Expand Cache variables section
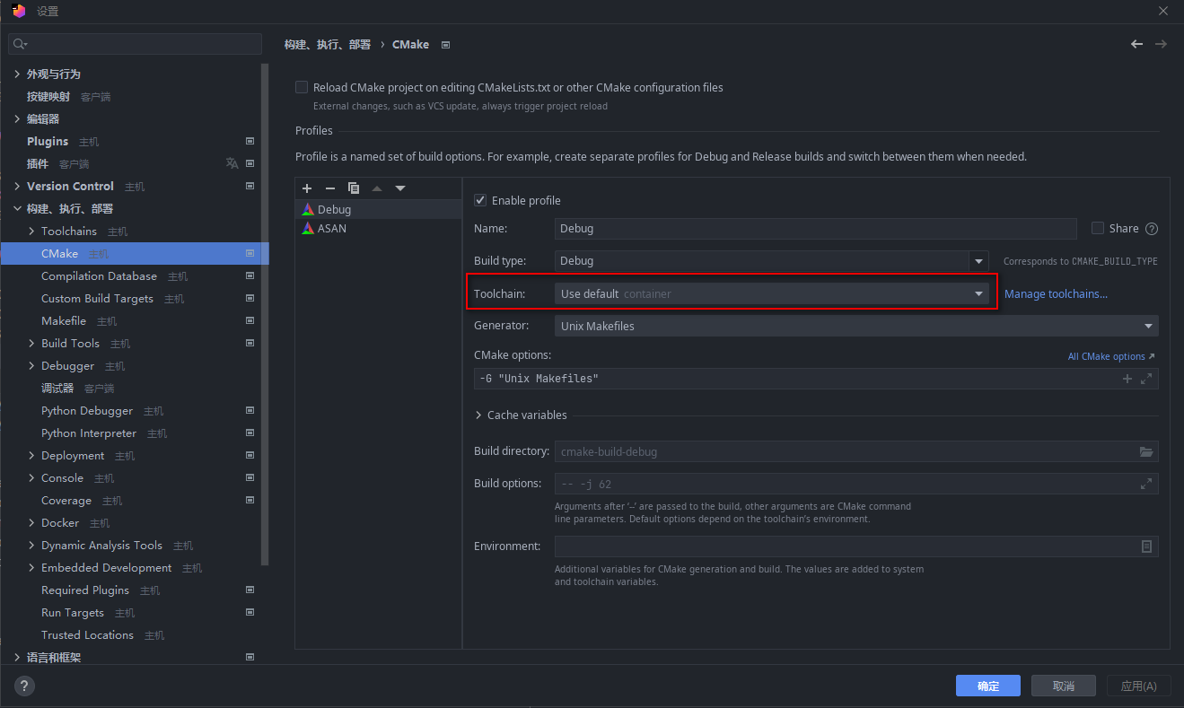 pos(479,415)
